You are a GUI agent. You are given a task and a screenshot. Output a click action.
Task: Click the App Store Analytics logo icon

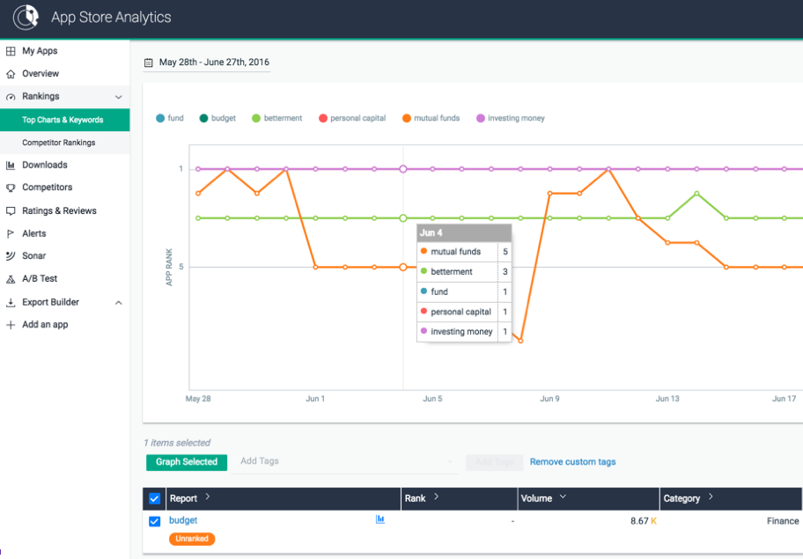(x=26, y=18)
